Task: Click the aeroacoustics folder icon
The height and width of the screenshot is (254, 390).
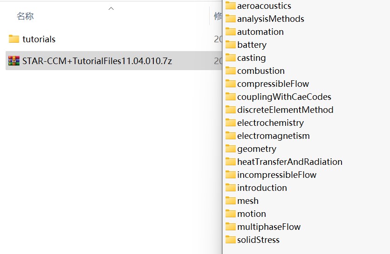Action: tap(230, 6)
